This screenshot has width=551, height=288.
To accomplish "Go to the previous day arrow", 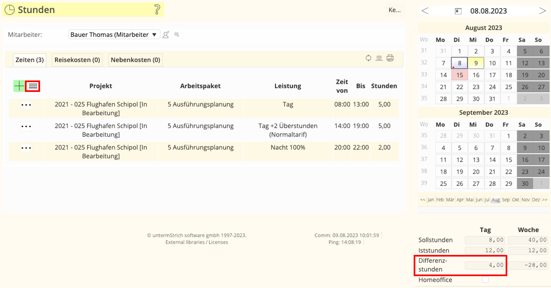I will pos(425,11).
